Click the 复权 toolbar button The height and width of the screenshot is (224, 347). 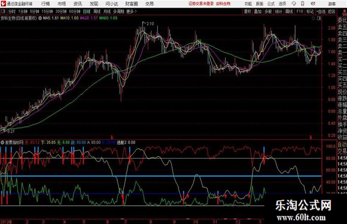[247, 11]
